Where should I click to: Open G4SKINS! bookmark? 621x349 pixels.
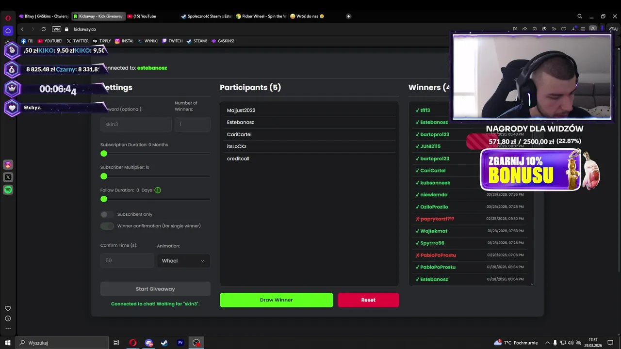click(223, 41)
